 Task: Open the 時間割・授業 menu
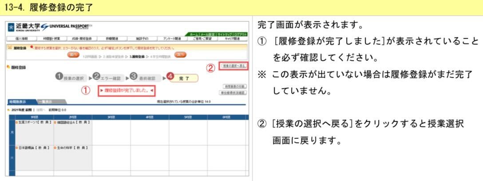(x=52, y=39)
